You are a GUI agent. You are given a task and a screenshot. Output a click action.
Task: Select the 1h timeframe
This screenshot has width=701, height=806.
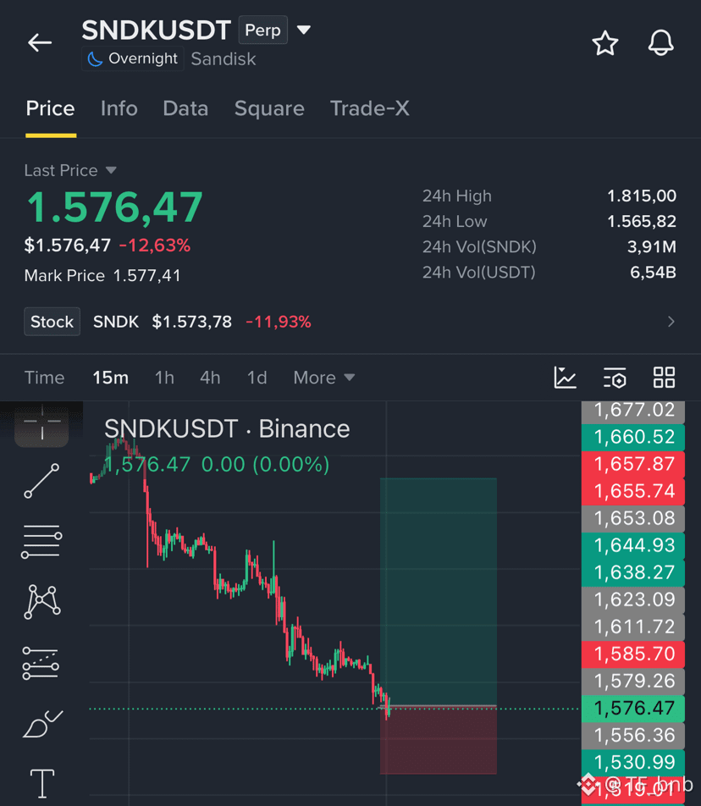pos(164,378)
